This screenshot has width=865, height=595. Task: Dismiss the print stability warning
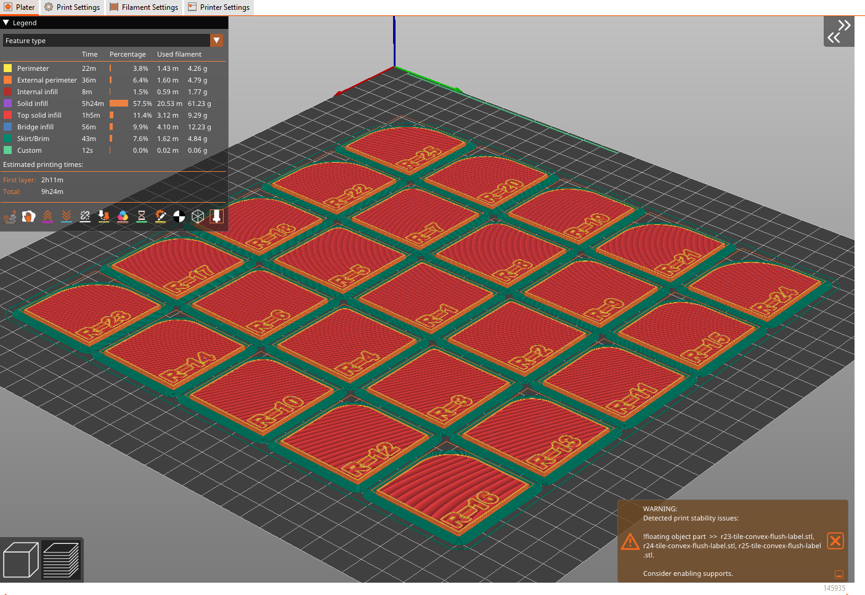835,541
